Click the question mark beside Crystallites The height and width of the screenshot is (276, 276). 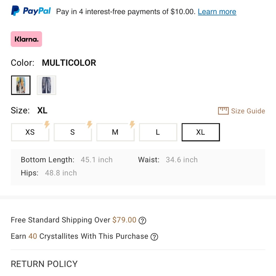[155, 237]
